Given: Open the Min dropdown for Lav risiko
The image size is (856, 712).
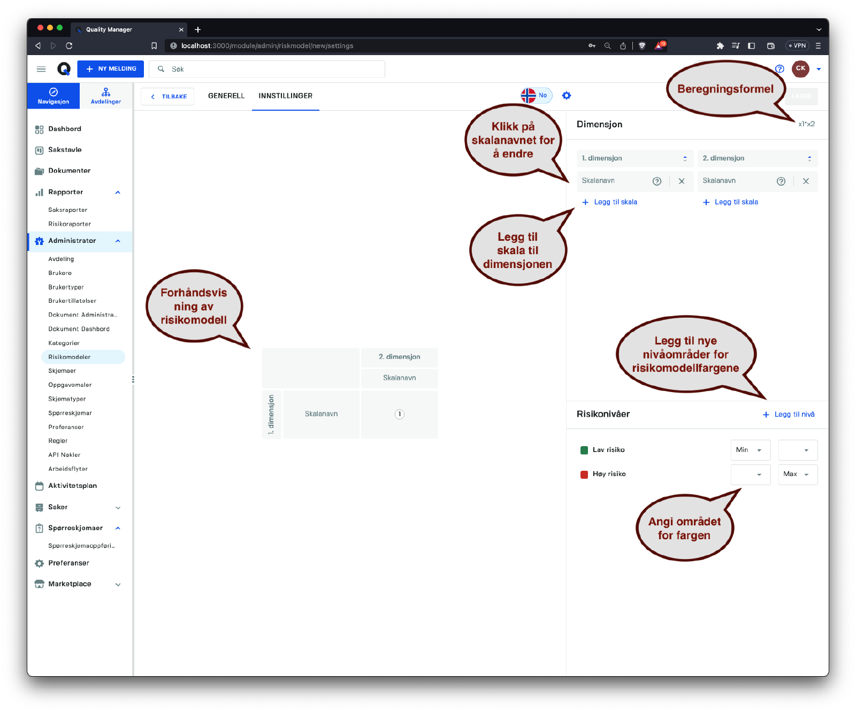Looking at the screenshot, I should coord(750,450).
